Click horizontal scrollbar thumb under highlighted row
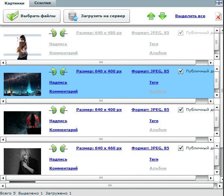The height and width of the screenshot is (196, 224). (x=101, y=101)
